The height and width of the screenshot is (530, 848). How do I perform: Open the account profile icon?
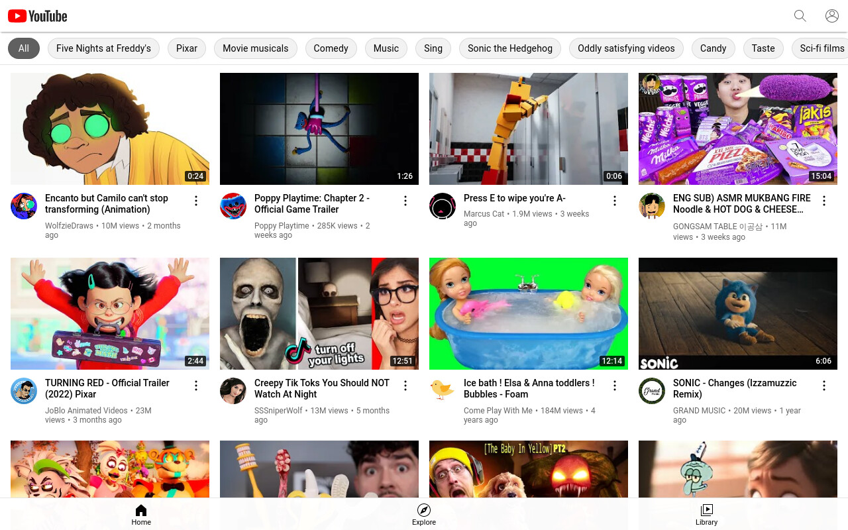point(832,16)
